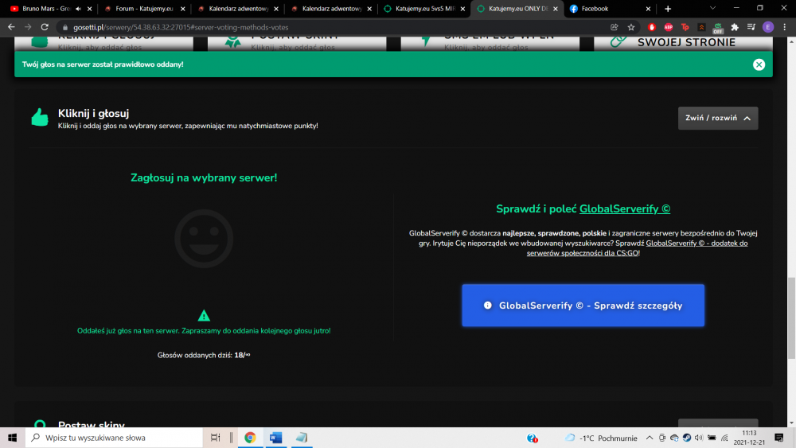Screen dimensions: 796x448
Task: Open Chrome three-dot menu
Action: (x=784, y=27)
